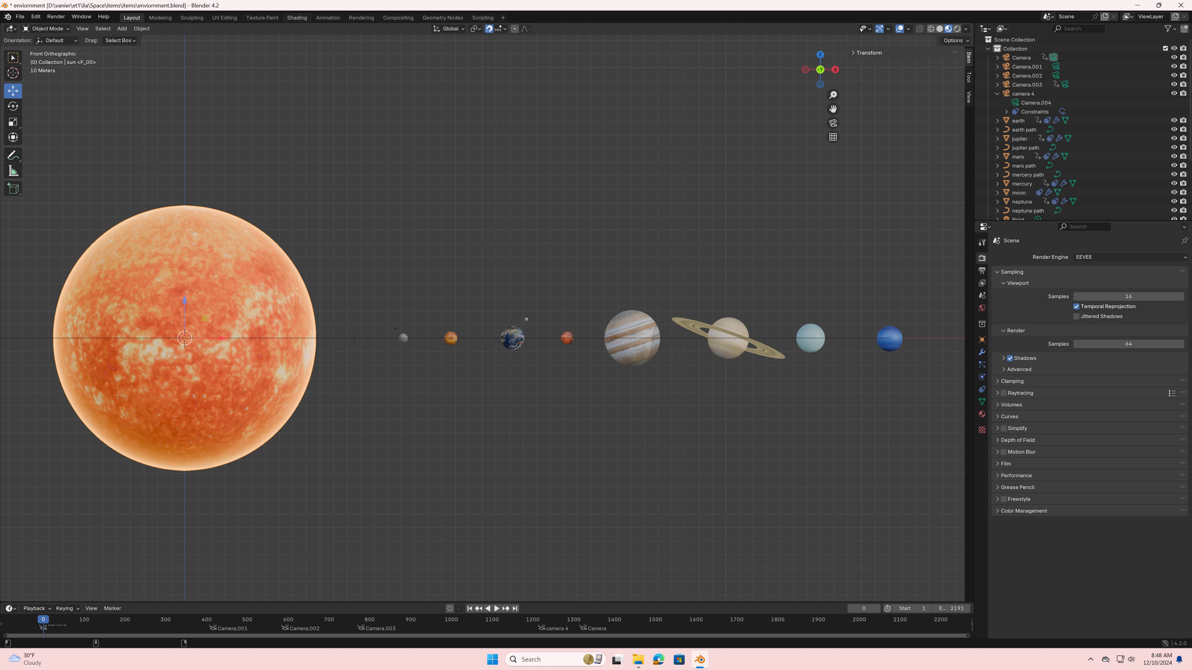
Task: Open the timeline Marker menu
Action: [112, 609]
